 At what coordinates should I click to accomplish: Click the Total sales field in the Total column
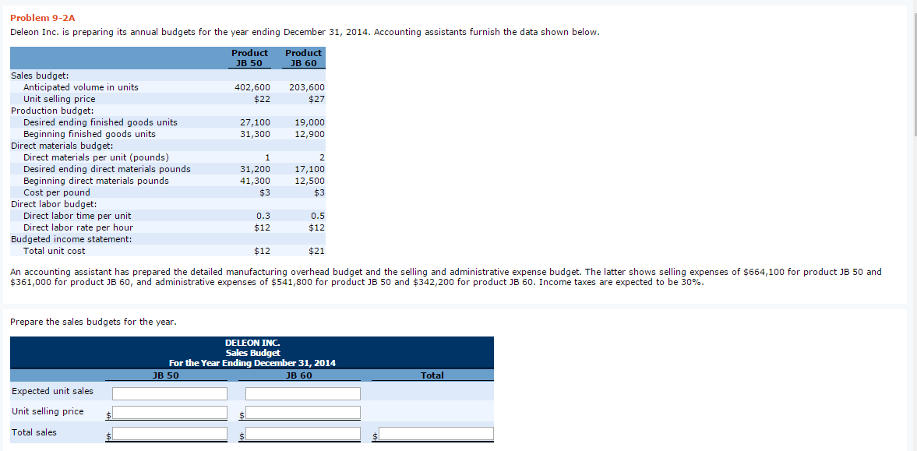click(x=436, y=433)
